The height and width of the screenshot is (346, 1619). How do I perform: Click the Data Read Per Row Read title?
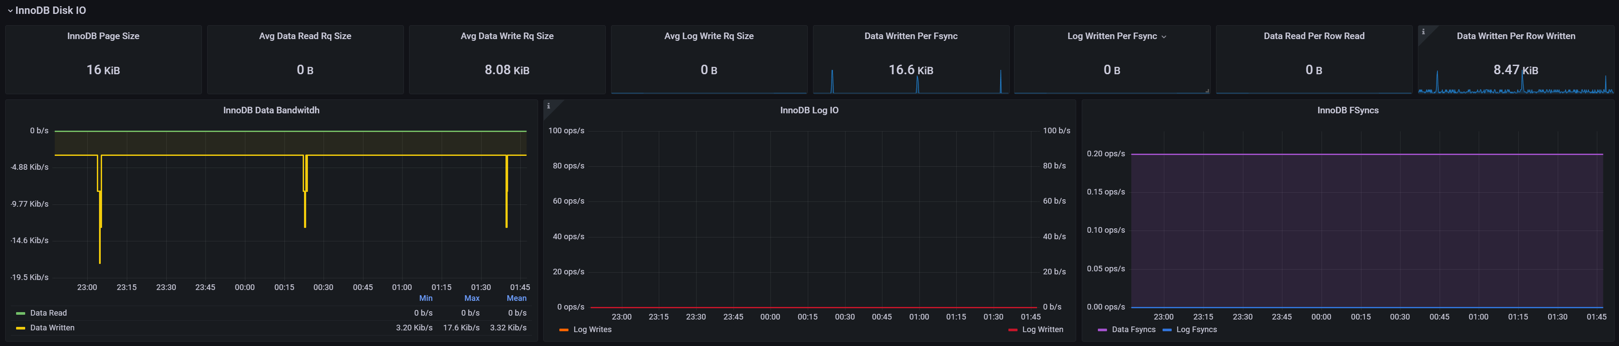pos(1314,36)
